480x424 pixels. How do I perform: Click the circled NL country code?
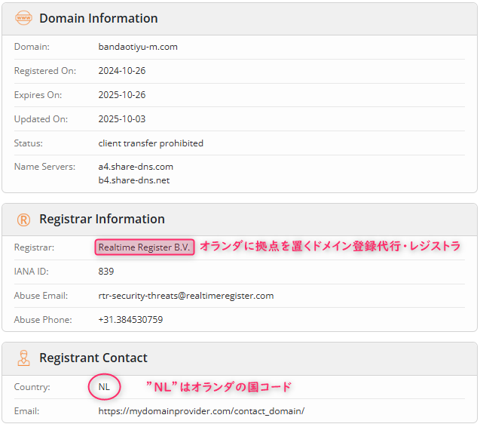[104, 387]
